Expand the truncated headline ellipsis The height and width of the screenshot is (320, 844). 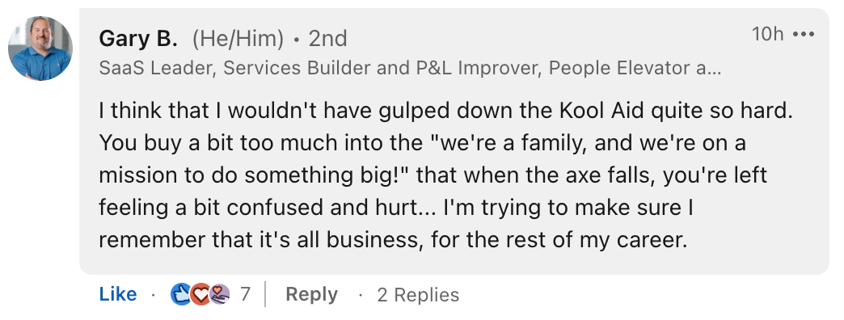(715, 69)
